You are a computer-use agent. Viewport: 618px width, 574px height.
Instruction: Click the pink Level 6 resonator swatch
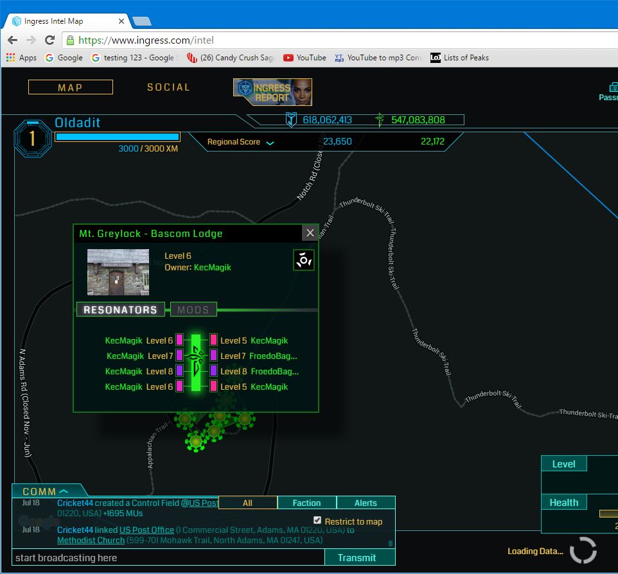click(180, 340)
